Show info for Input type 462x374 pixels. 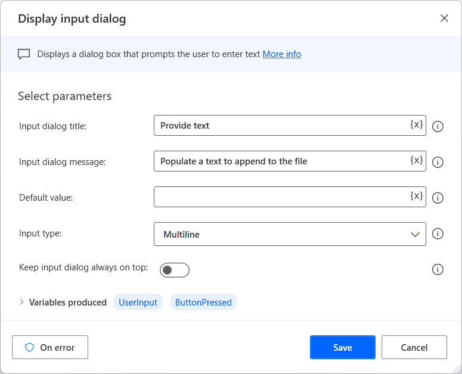click(438, 233)
